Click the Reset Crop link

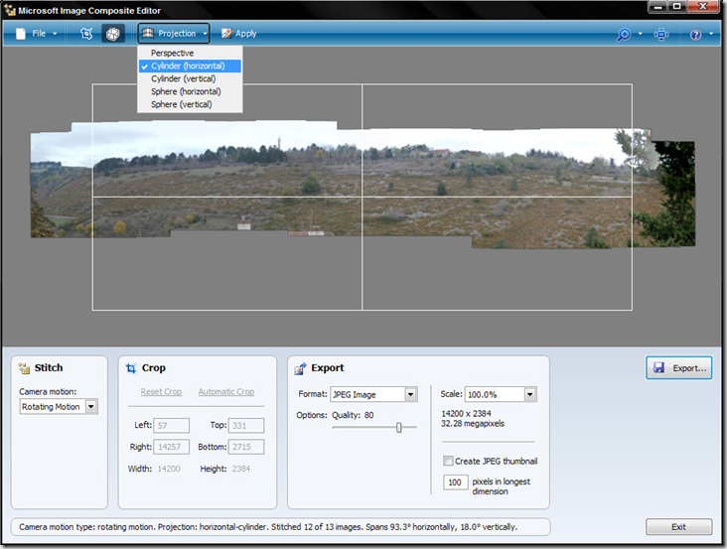(x=161, y=391)
